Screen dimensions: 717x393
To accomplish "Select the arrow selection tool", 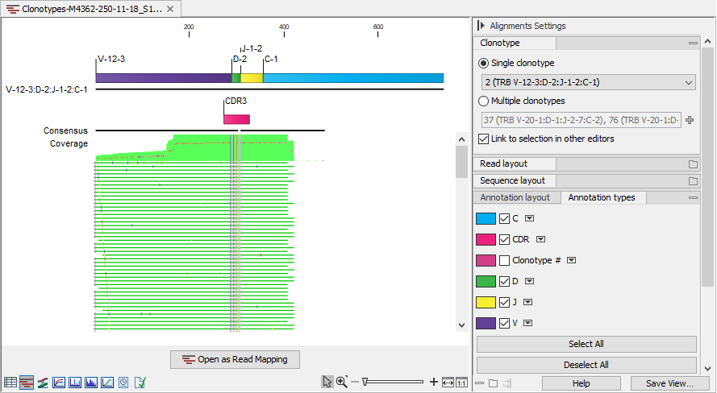I will [x=327, y=382].
